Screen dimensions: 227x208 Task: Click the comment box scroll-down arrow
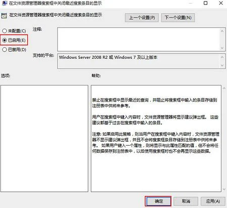click(222, 48)
